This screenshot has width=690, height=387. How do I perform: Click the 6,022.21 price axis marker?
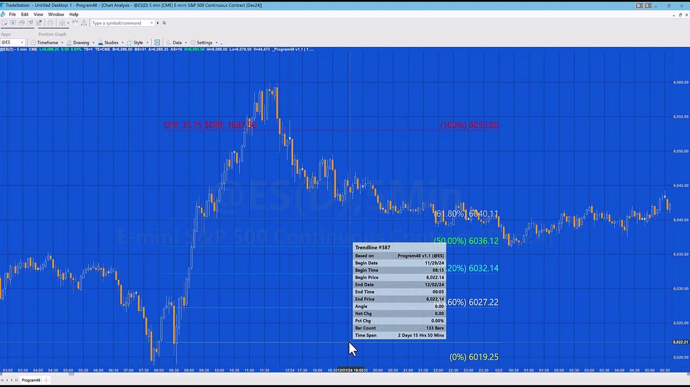[680, 342]
